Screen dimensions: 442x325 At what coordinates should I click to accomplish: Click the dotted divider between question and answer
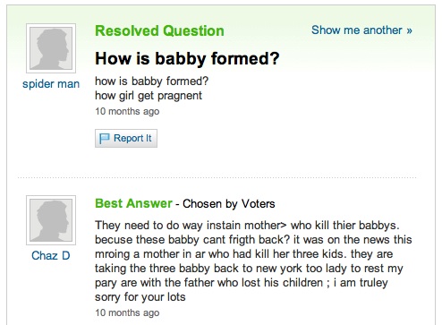click(217, 177)
